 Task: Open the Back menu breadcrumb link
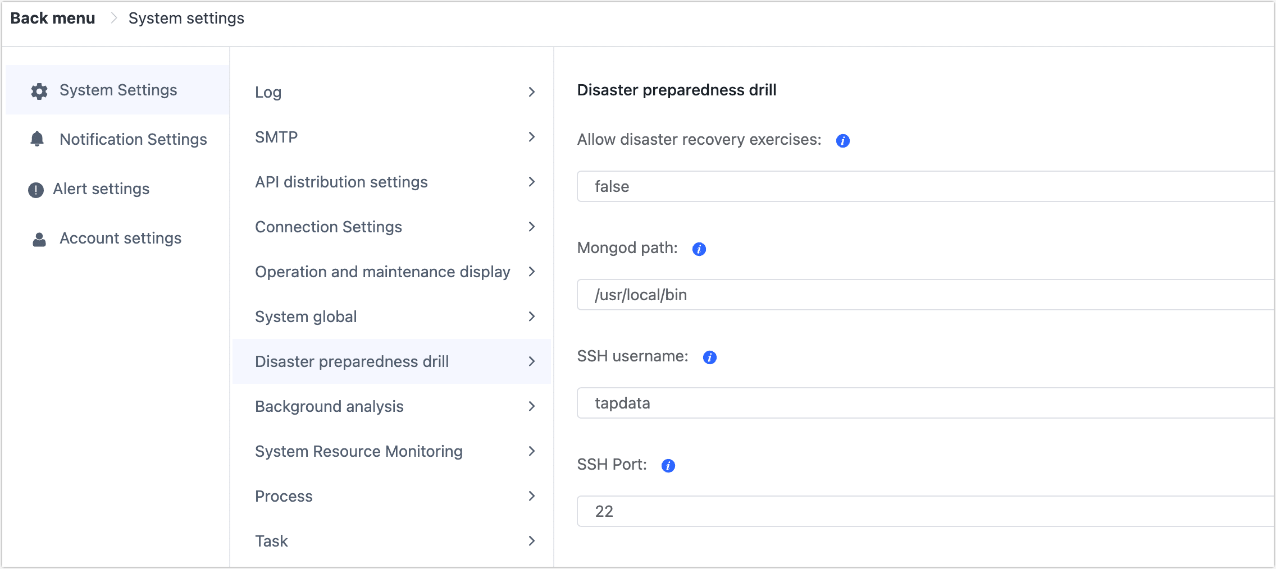[52, 17]
